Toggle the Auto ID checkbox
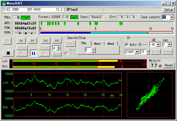The height and width of the screenshot is (121, 177). [x=127, y=45]
